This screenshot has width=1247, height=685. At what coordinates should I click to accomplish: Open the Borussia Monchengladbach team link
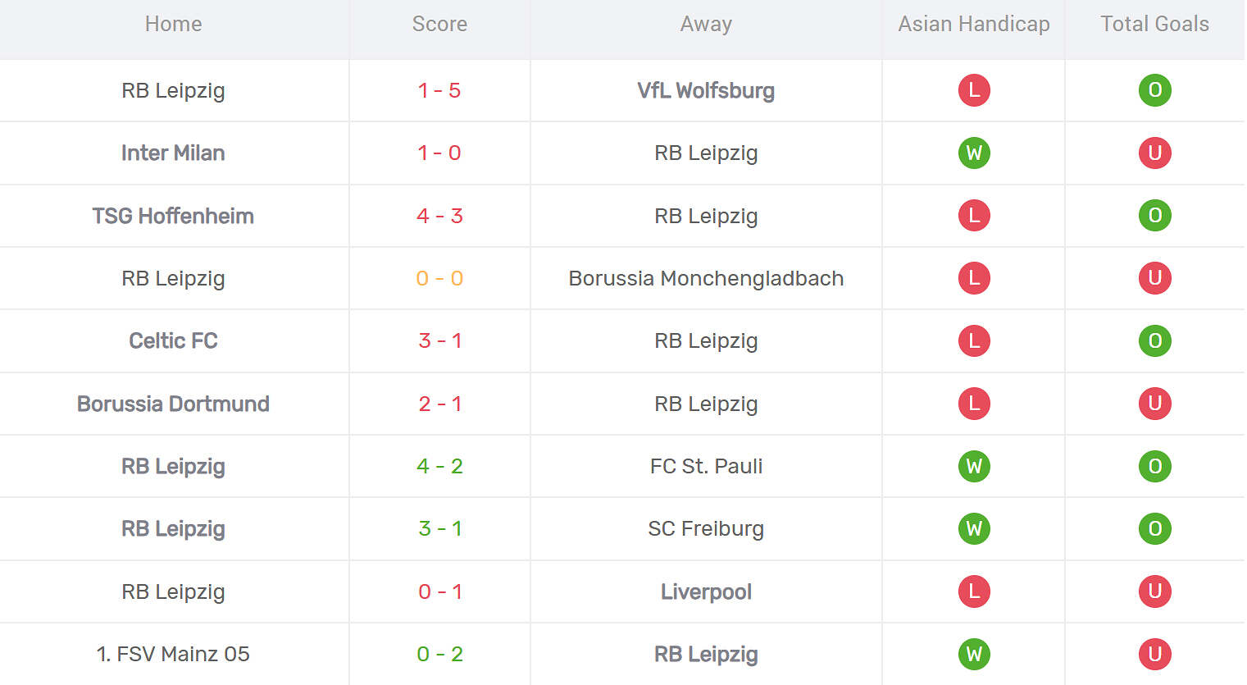[x=706, y=278]
